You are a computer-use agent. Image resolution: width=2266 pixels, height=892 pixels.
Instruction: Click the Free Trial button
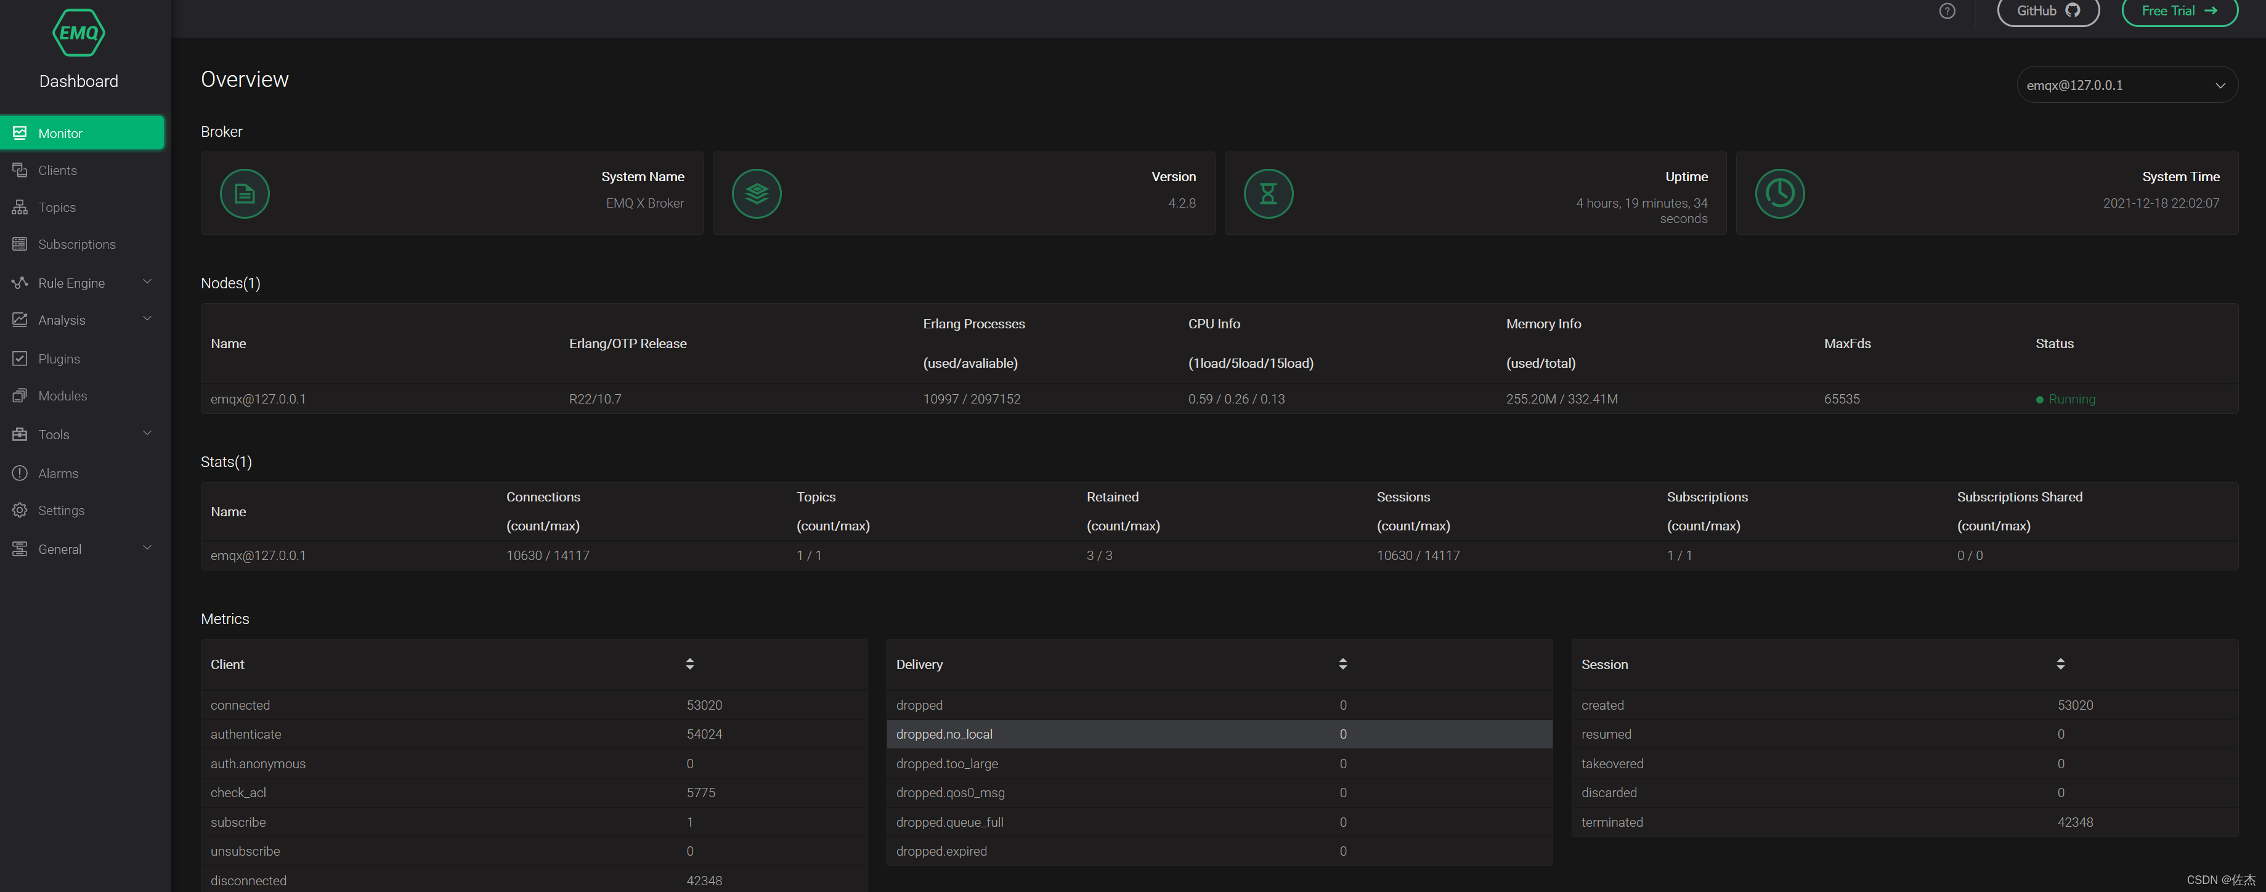click(2179, 10)
